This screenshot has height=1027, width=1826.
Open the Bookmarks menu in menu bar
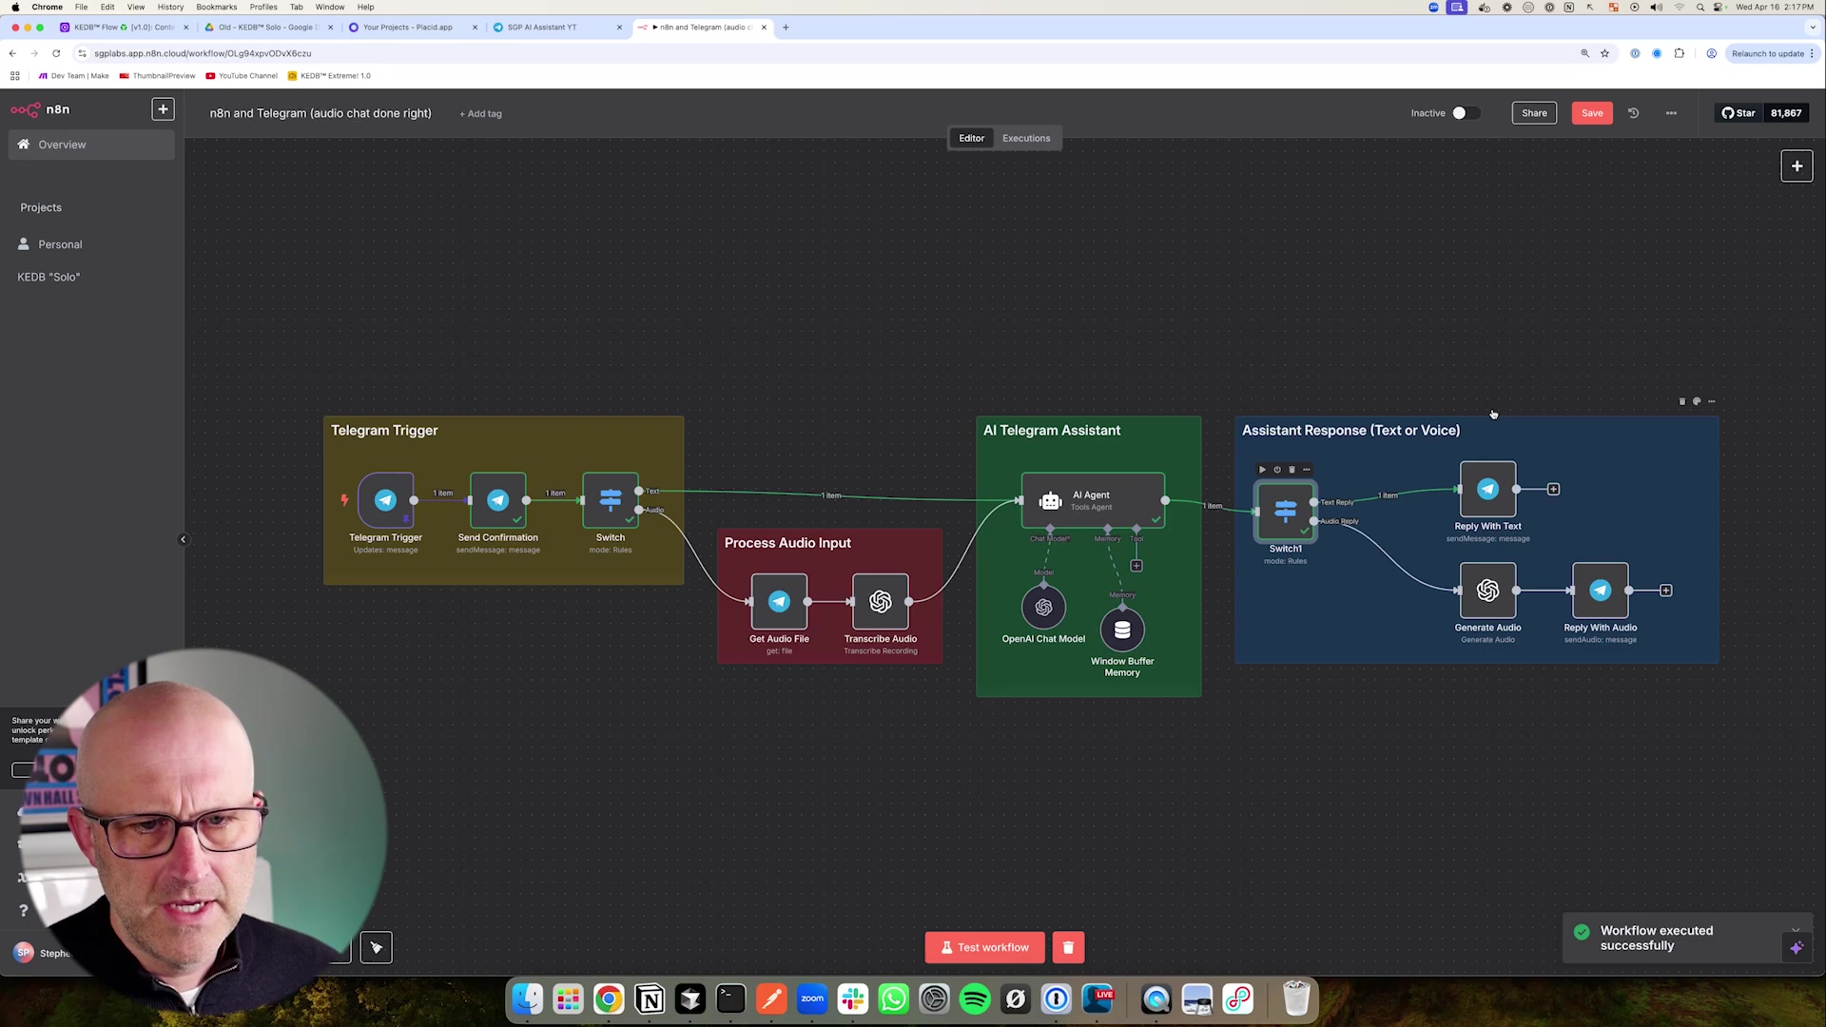click(216, 7)
